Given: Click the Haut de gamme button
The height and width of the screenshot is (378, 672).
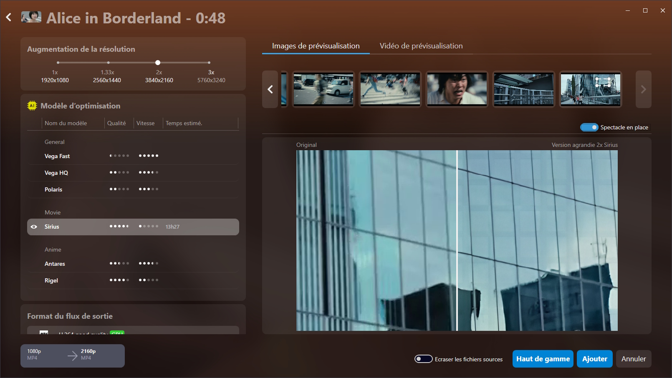Looking at the screenshot, I should (543, 359).
